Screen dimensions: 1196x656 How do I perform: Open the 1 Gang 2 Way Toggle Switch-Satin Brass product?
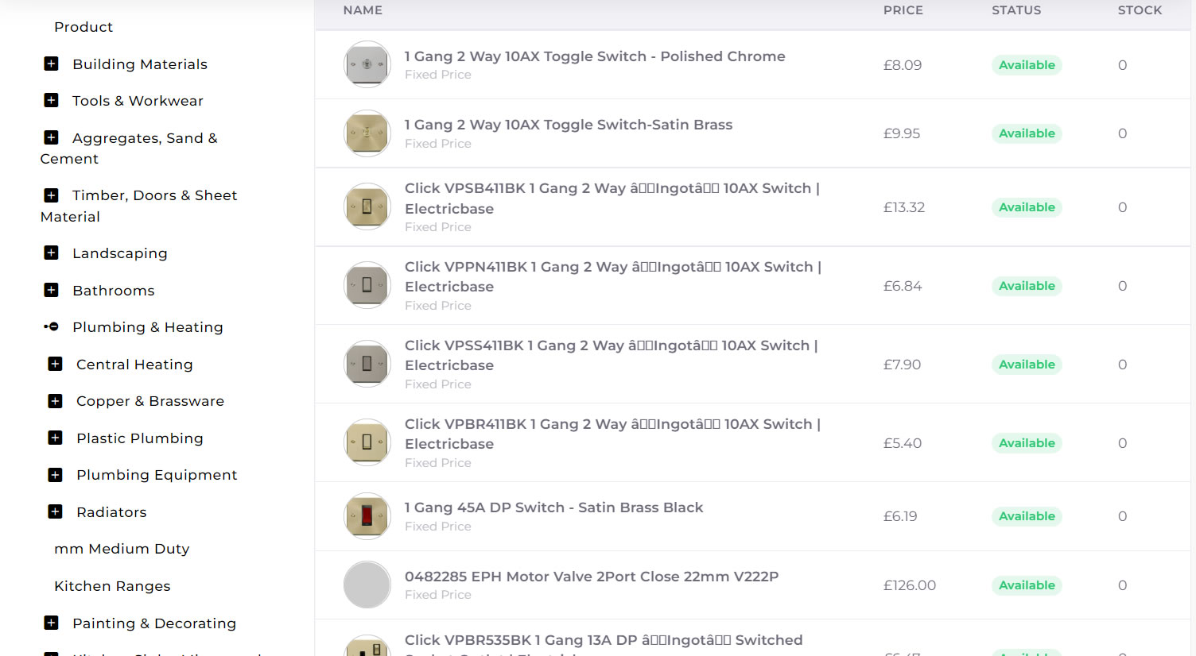pos(569,125)
